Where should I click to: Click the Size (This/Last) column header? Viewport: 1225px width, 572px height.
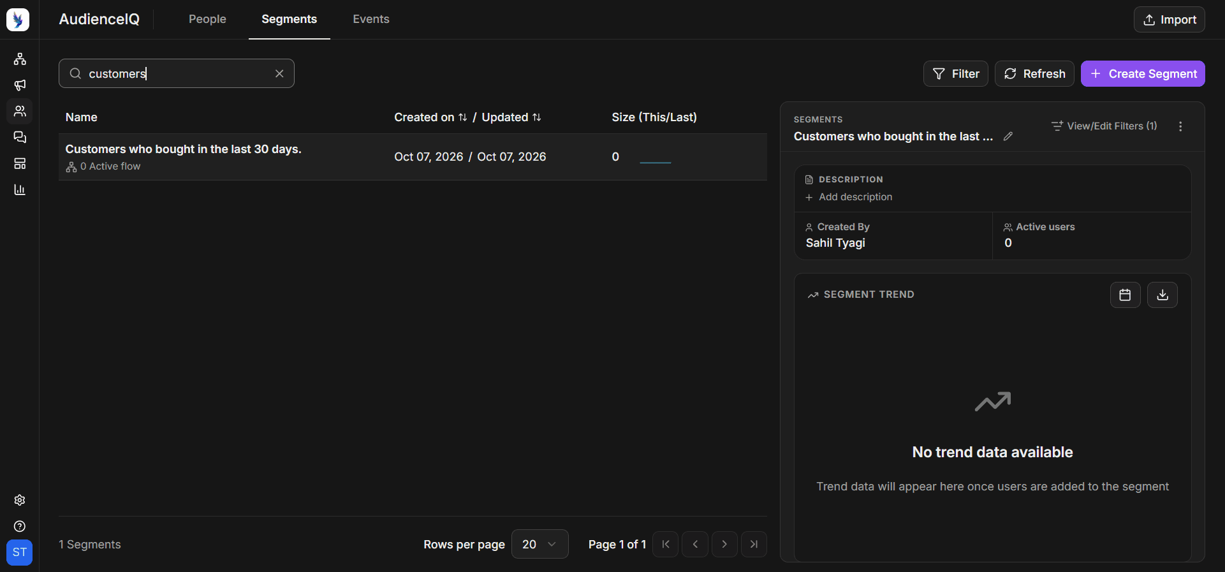pos(654,117)
